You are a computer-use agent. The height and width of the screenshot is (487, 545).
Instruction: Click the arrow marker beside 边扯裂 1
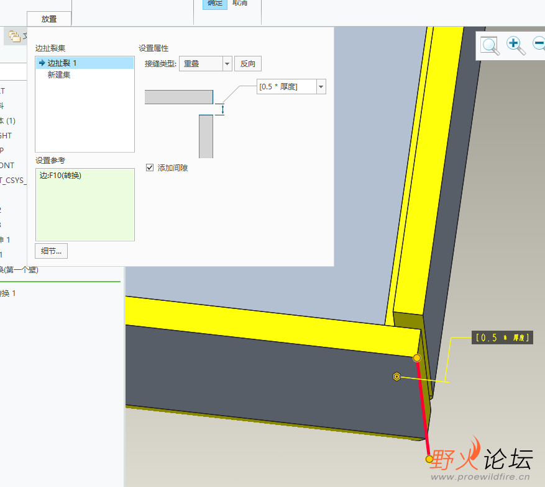coord(40,63)
